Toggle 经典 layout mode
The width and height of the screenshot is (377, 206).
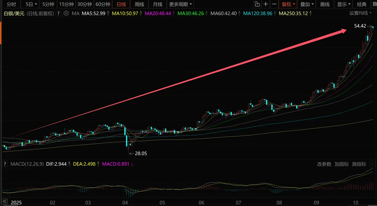(362, 4)
